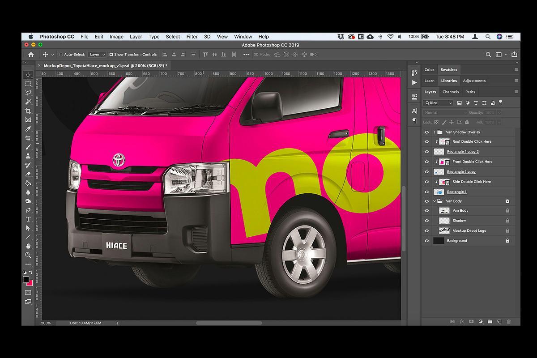Open layer styles via the fx button
The width and height of the screenshot is (537, 358).
coord(462,321)
